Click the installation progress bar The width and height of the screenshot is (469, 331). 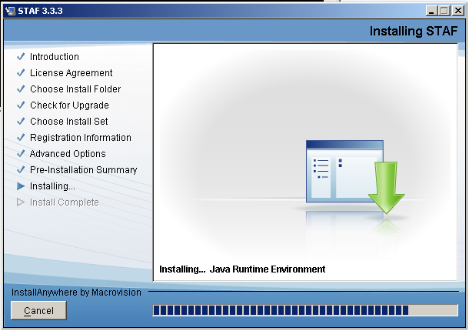click(305, 310)
